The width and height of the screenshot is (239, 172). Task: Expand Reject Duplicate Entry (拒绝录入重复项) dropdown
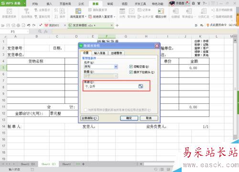(x=114, y=17)
